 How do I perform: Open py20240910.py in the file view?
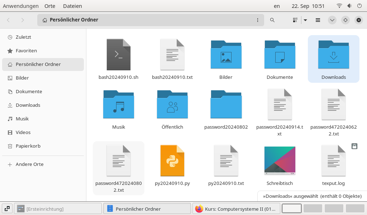pyautogui.click(x=172, y=161)
